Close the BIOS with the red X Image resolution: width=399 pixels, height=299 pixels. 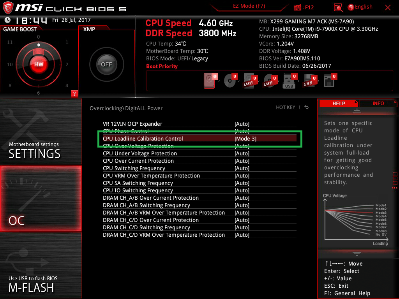(x=388, y=8)
